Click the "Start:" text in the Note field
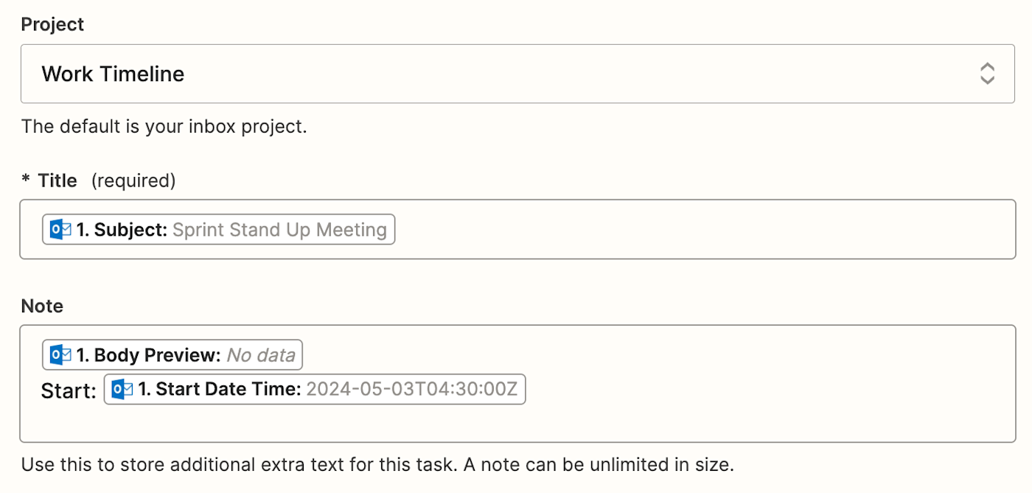The width and height of the screenshot is (1032, 493). pyautogui.click(x=69, y=391)
